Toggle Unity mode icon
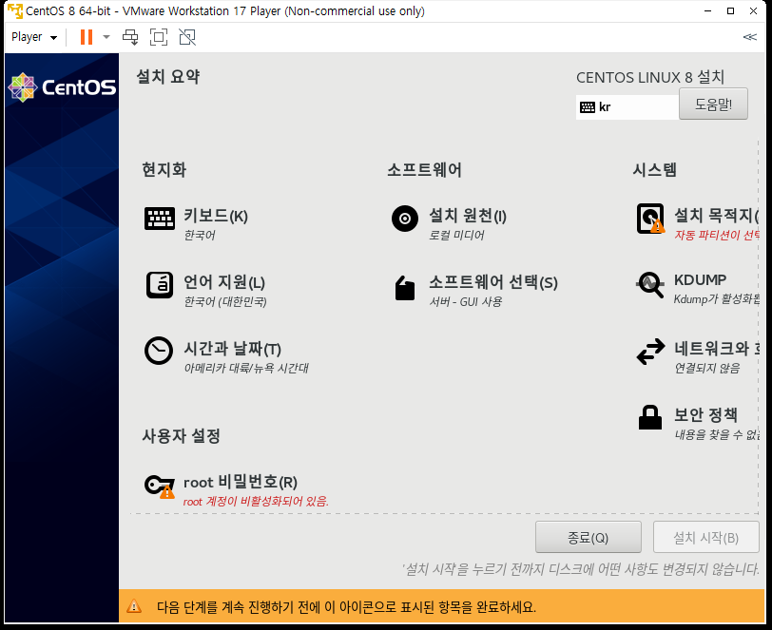772x630 pixels. coord(187,37)
